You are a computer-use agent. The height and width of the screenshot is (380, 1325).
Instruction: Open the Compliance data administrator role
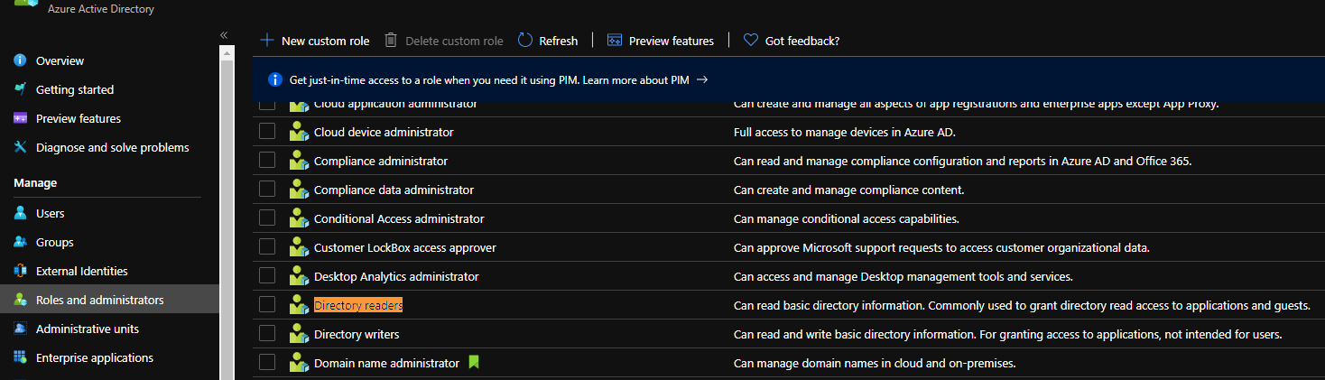coord(394,190)
